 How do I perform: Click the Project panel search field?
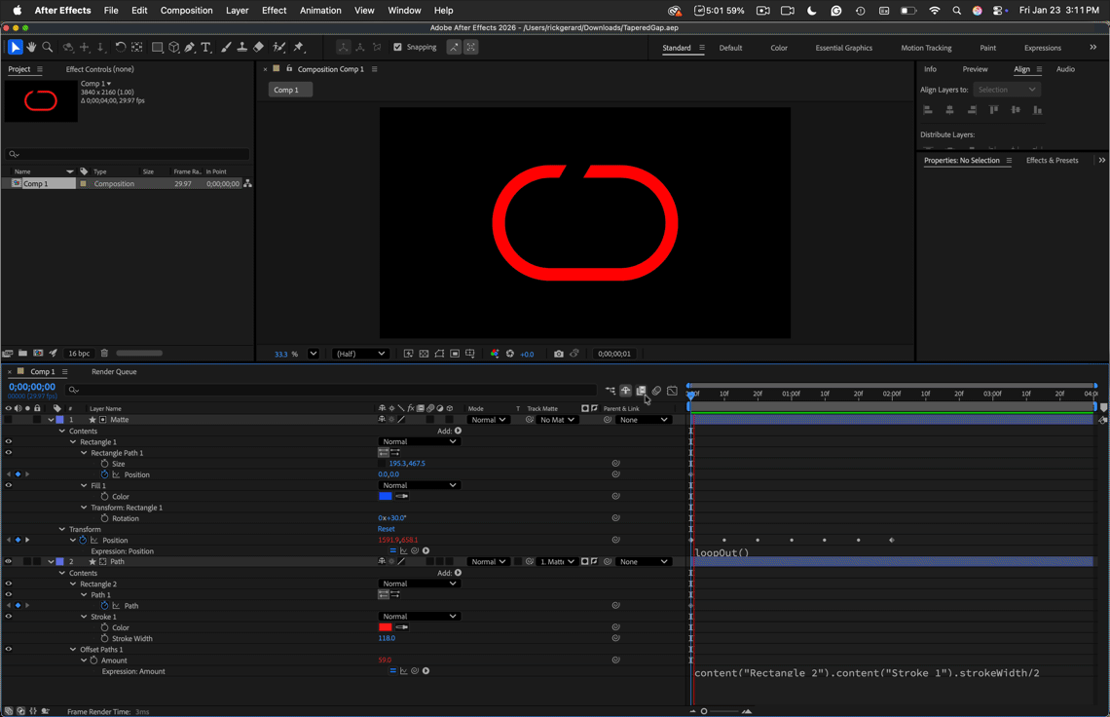click(128, 154)
